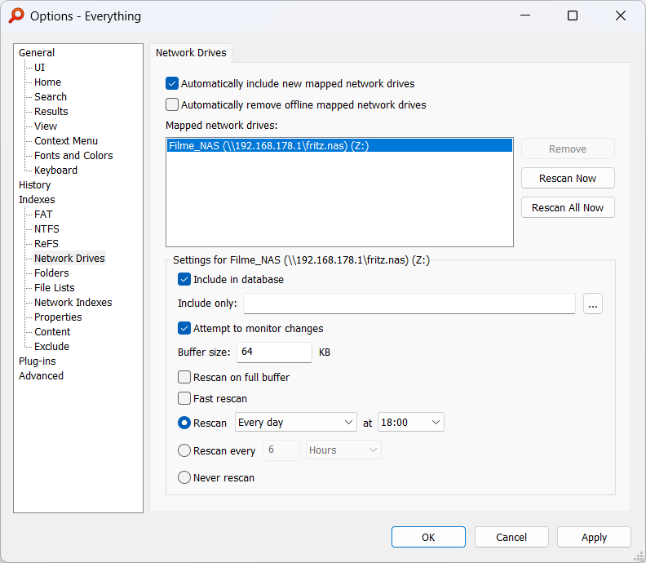Click the Include only text field
This screenshot has height=563, width=646.
(409, 304)
